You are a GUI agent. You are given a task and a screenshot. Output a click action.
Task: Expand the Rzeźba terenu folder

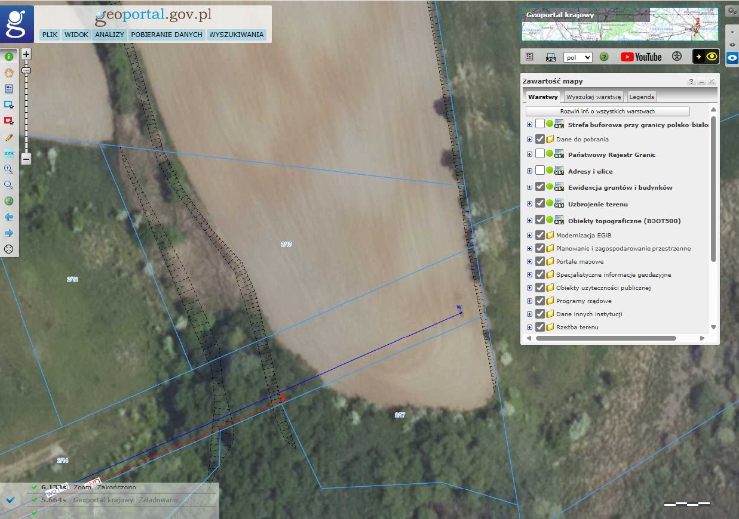coord(529,327)
